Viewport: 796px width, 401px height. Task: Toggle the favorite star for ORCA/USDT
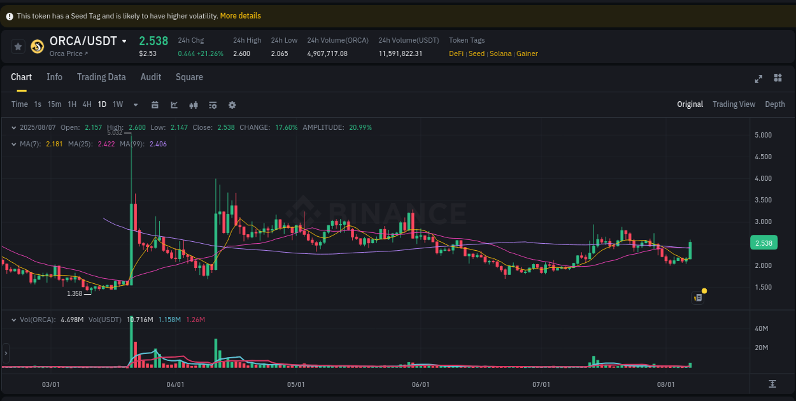pos(17,46)
